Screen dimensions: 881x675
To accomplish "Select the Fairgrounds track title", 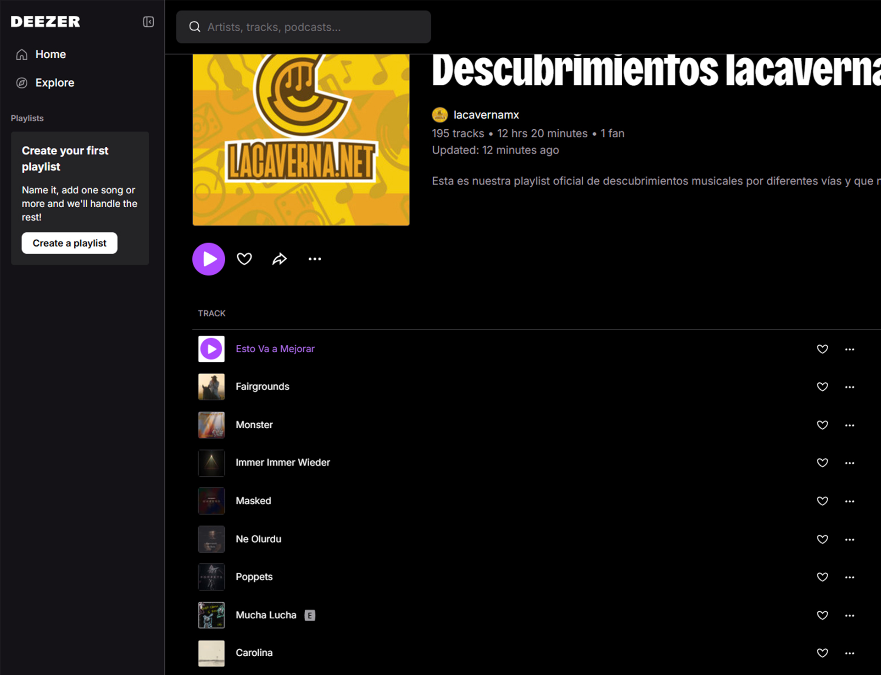I will click(x=262, y=387).
